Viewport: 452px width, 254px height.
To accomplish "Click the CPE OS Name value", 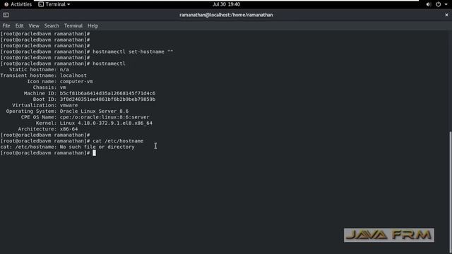I will tap(105, 117).
